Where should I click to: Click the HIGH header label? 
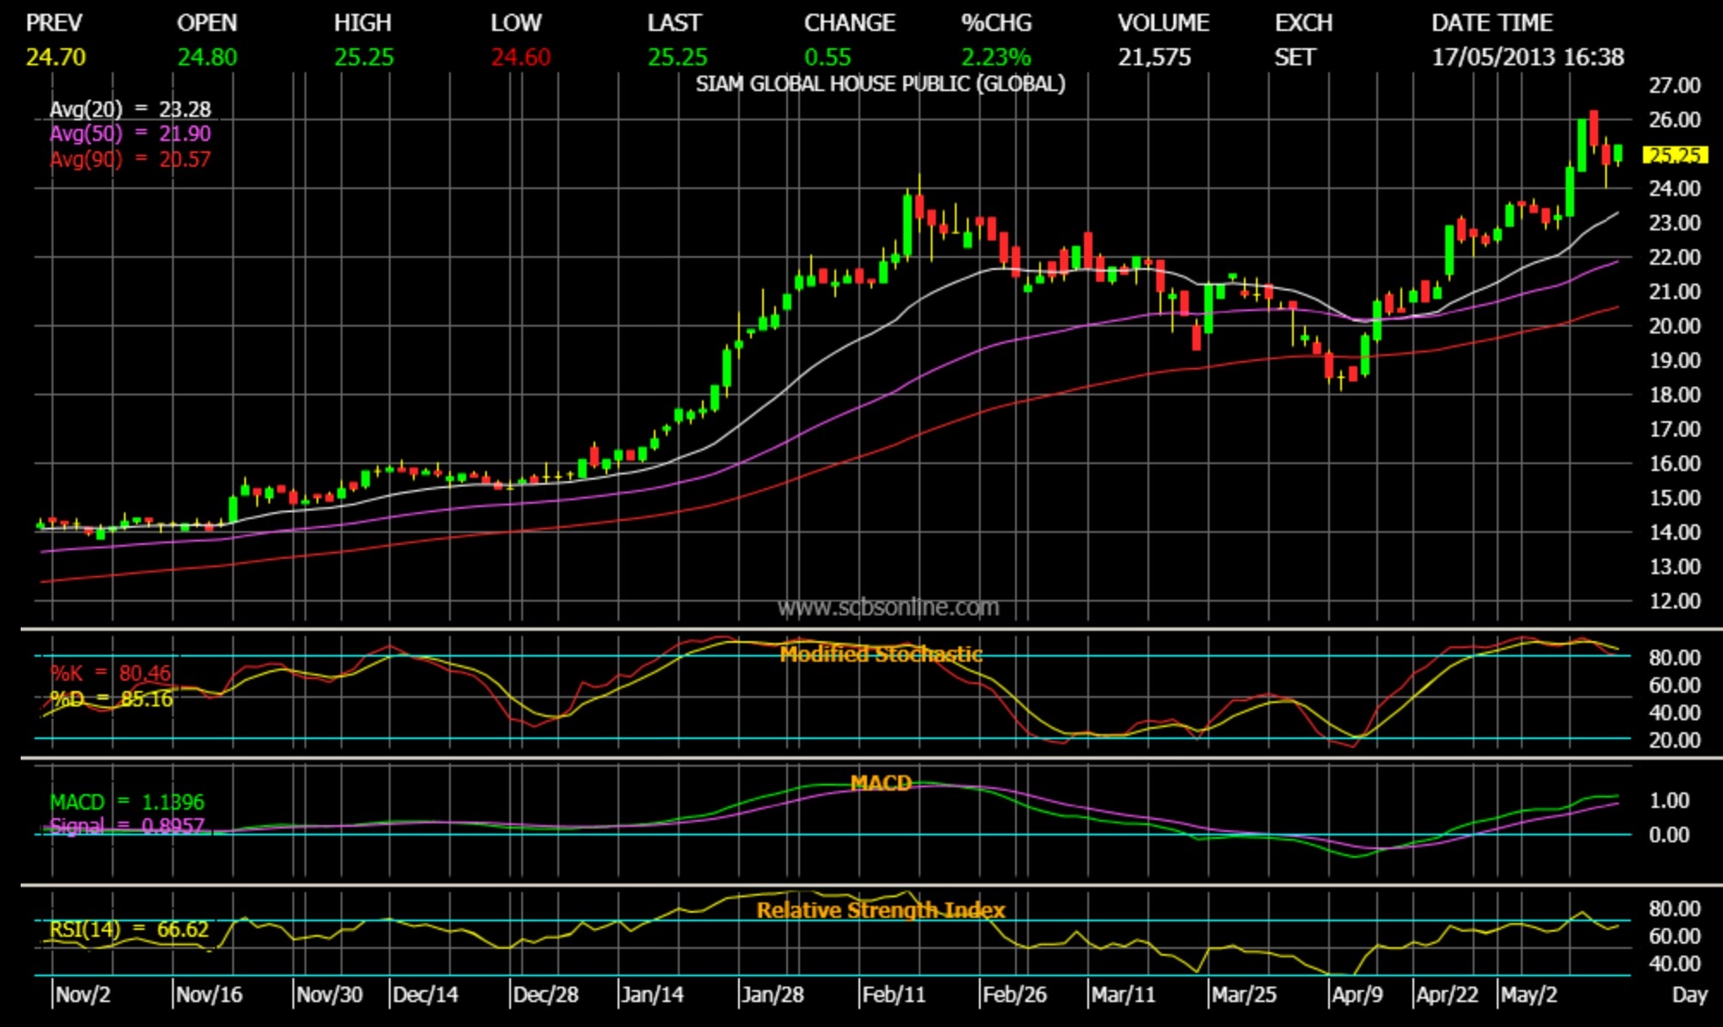pos(363,23)
